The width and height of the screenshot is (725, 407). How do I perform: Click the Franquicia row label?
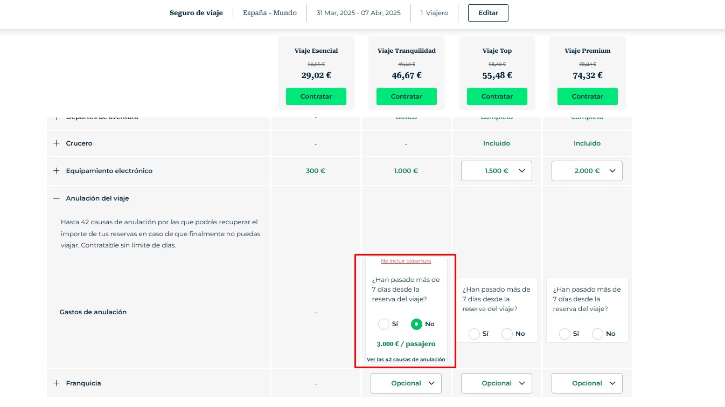coord(83,383)
